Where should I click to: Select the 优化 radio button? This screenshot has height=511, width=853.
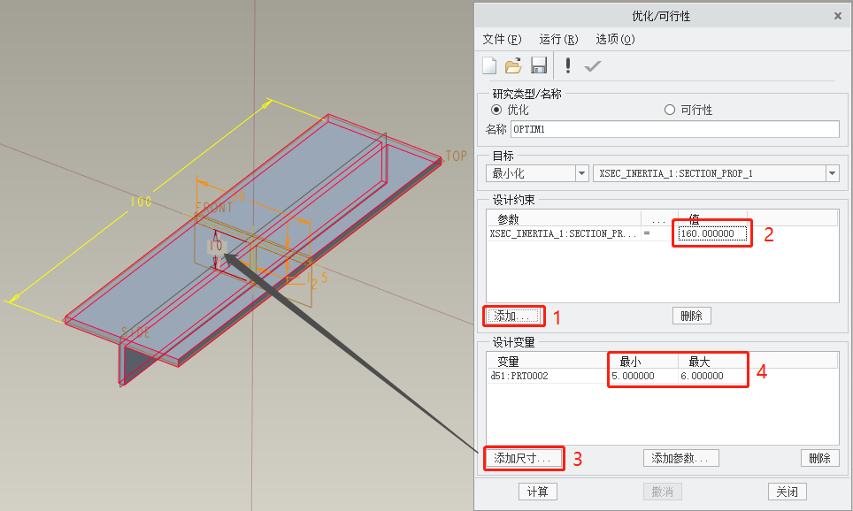point(497,110)
